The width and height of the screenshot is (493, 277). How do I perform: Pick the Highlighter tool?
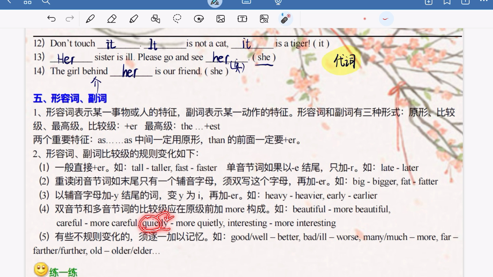pyautogui.click(x=134, y=19)
